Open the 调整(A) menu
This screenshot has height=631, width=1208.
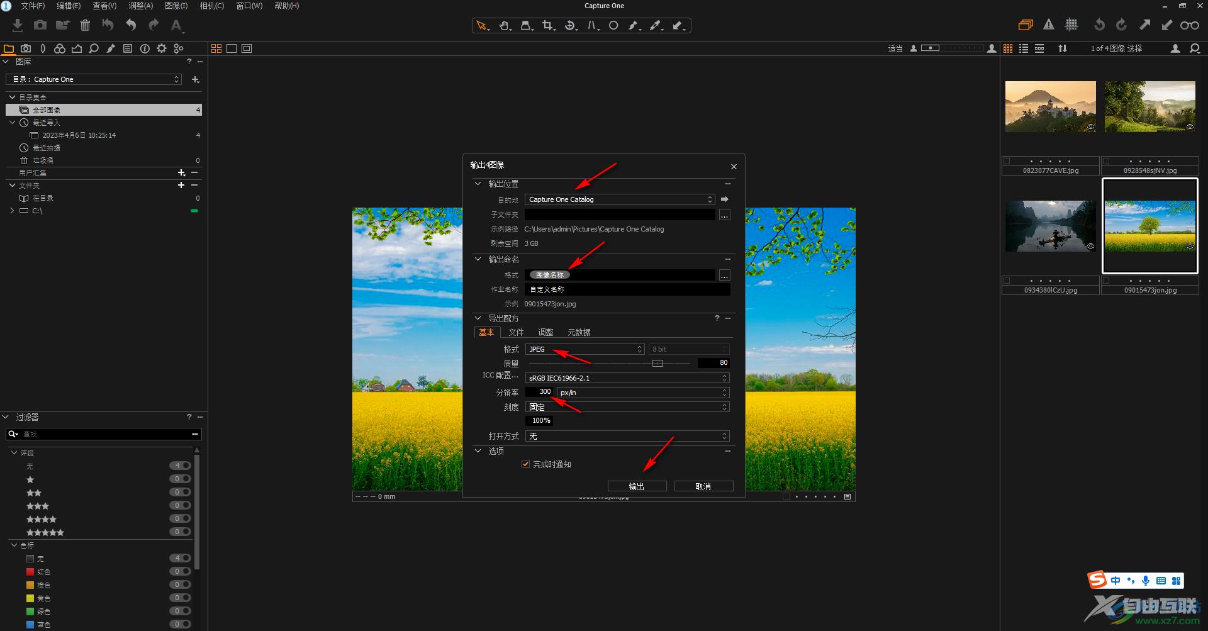click(140, 6)
